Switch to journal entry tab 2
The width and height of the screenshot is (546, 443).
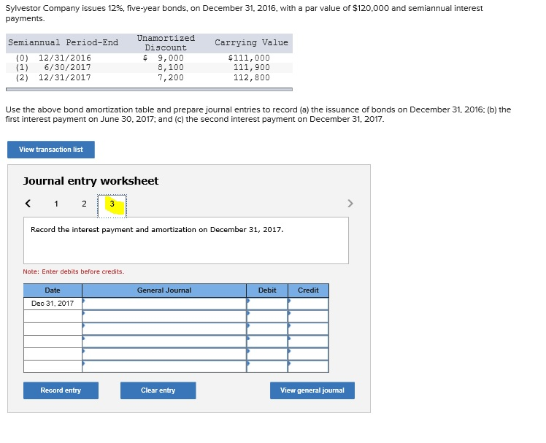click(84, 204)
